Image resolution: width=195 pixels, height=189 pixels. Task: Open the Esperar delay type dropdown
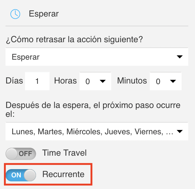(97, 57)
